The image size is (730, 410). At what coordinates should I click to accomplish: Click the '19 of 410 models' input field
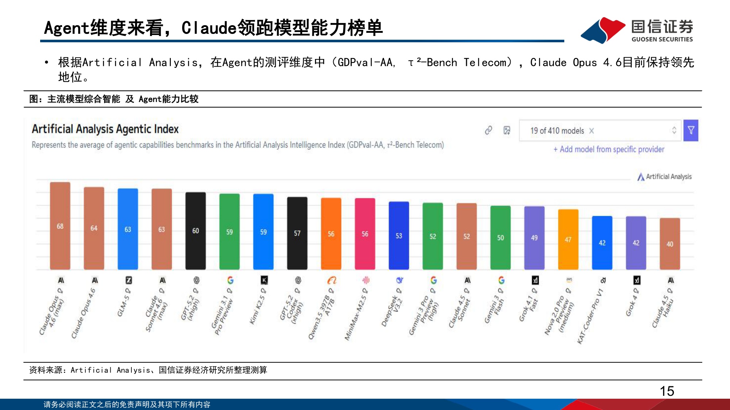pyautogui.click(x=600, y=130)
